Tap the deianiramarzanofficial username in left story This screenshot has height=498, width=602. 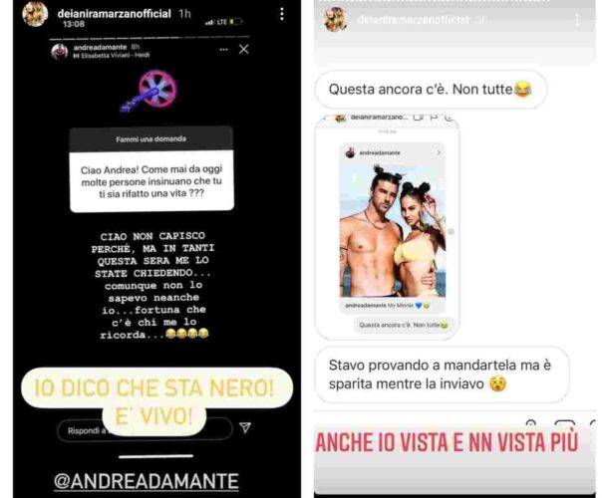[x=114, y=13]
